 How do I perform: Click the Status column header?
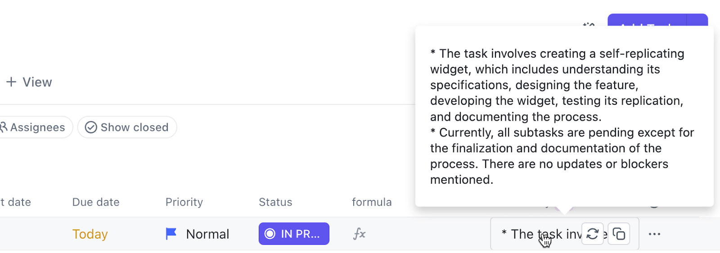275,202
